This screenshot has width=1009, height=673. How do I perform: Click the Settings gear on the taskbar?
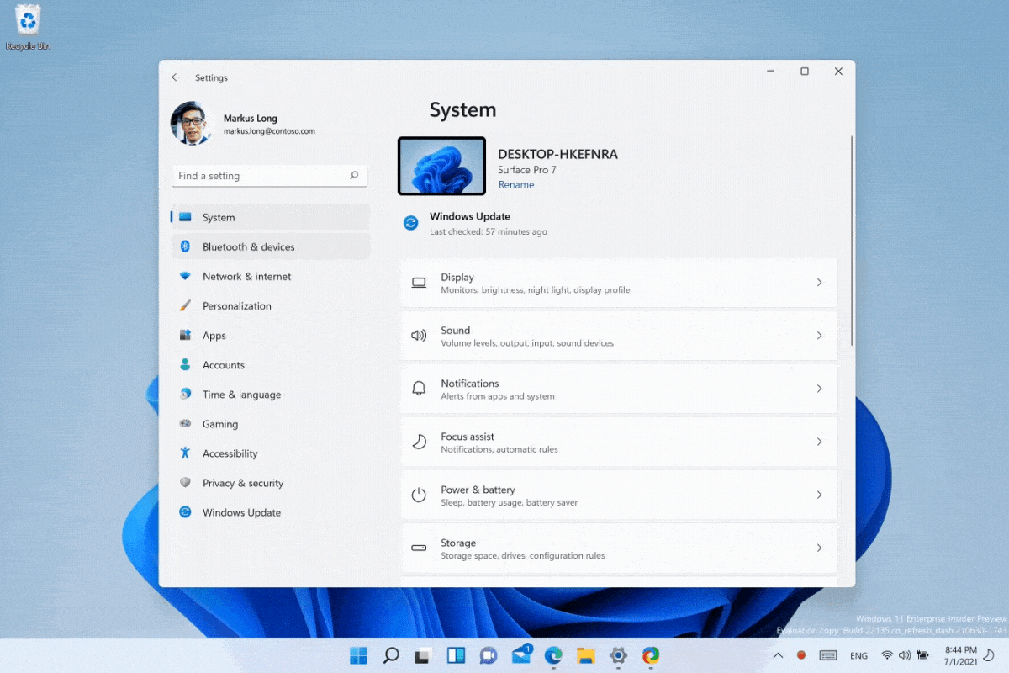[x=618, y=655]
